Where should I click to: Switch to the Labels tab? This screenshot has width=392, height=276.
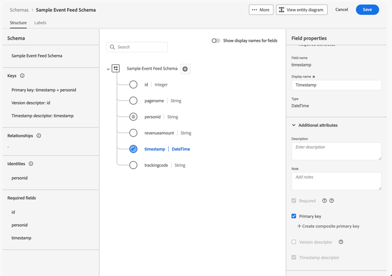pos(40,23)
